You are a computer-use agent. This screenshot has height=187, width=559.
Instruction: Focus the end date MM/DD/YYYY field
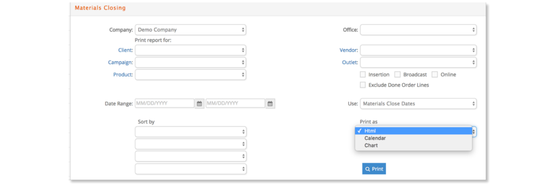pyautogui.click(x=235, y=103)
